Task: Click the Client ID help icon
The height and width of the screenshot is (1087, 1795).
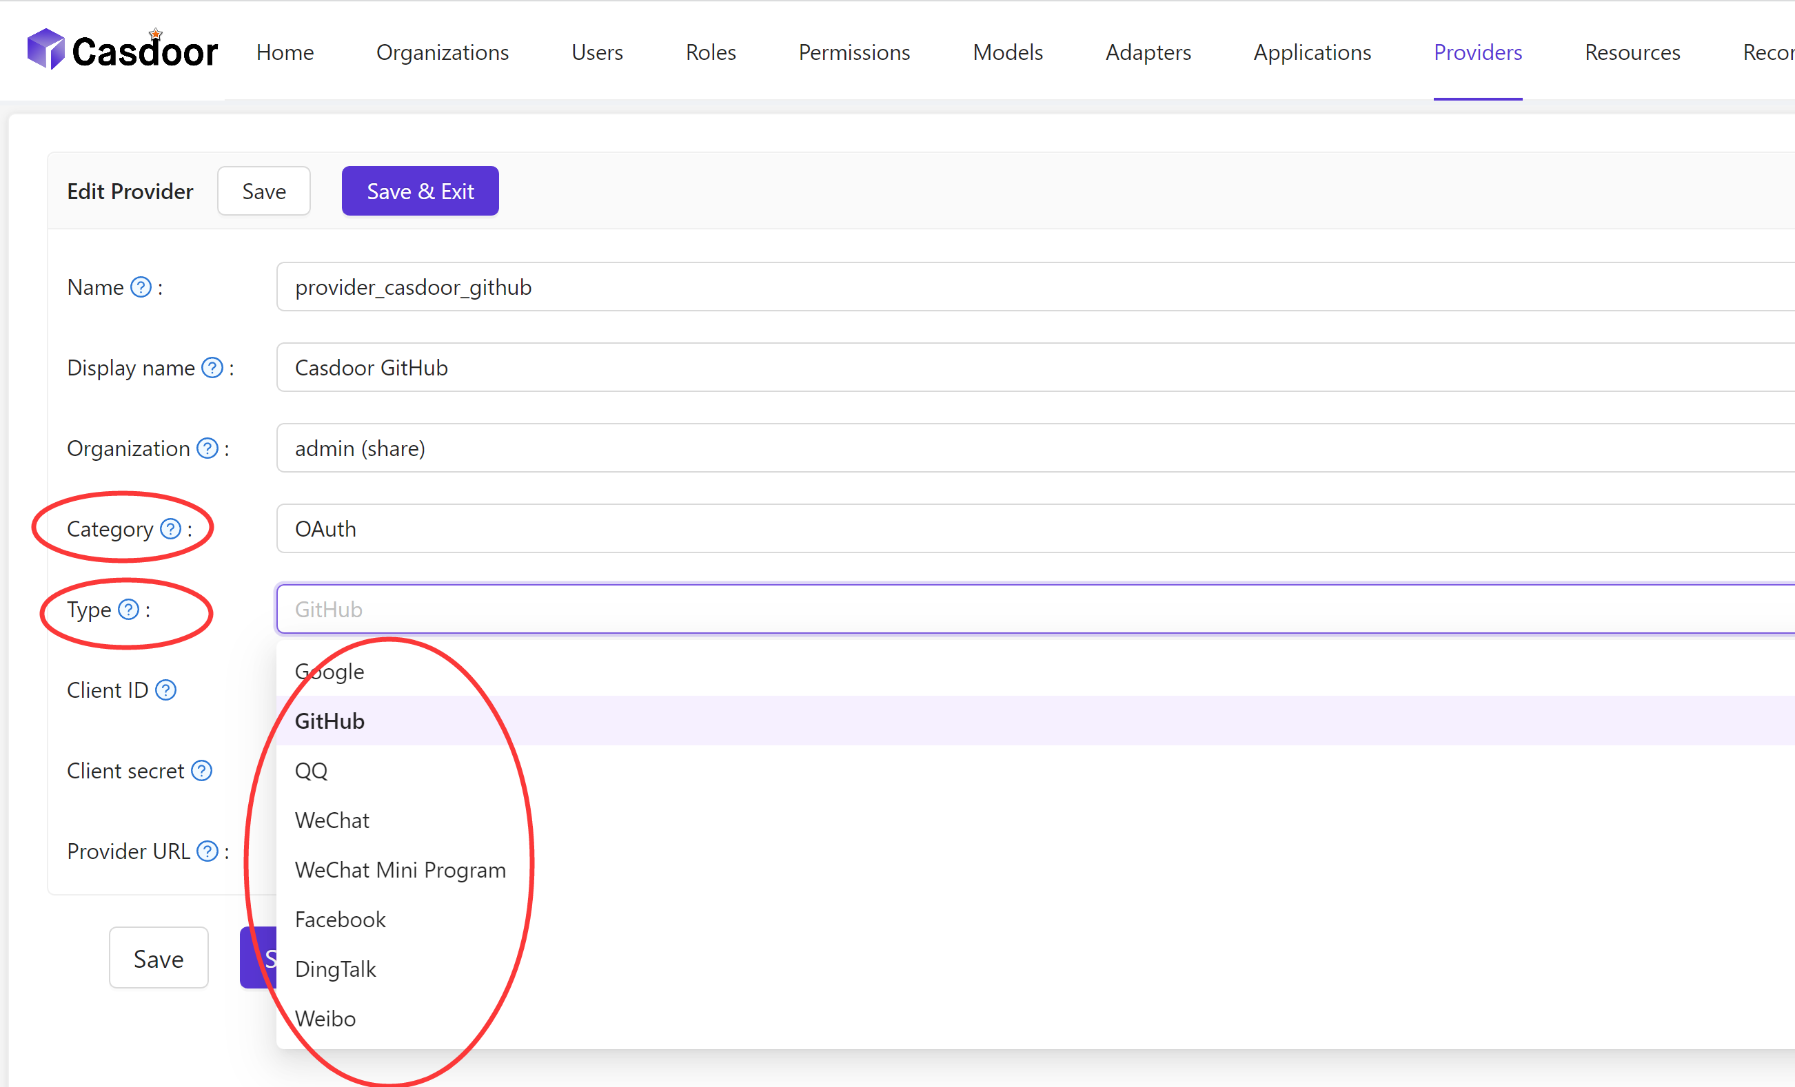Action: 166,689
